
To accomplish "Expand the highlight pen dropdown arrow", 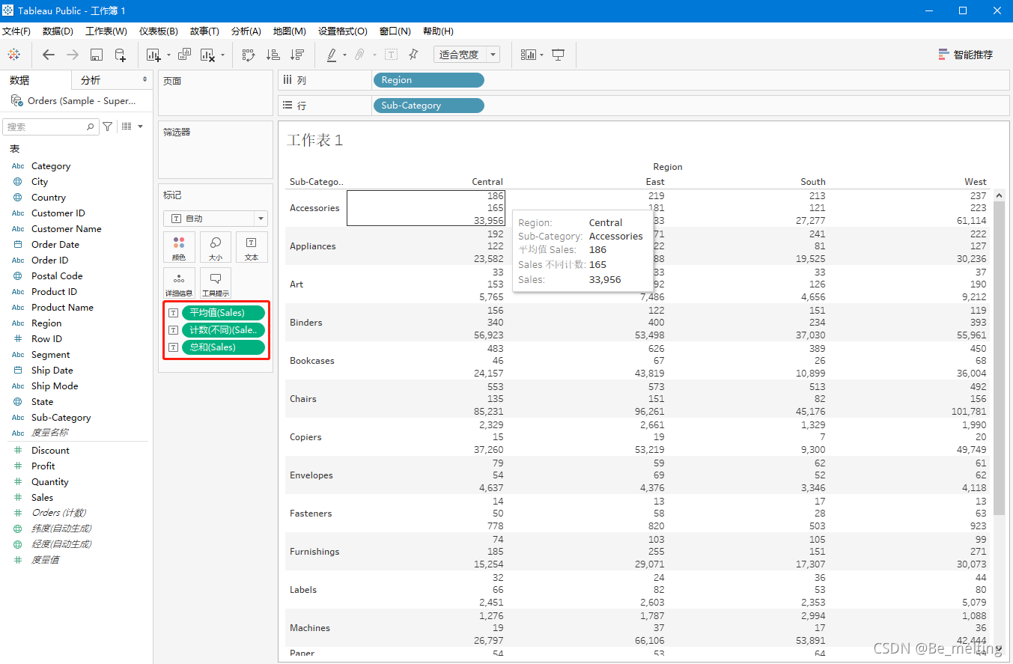I will click(x=344, y=55).
